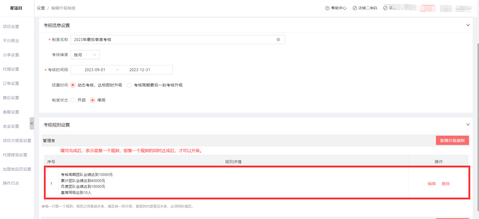Collapse the 考核信息设置 section chevron
The height and width of the screenshot is (219, 479).
click(x=468, y=25)
